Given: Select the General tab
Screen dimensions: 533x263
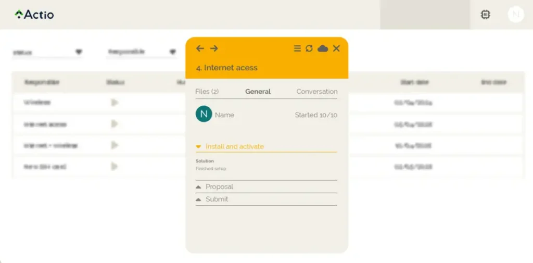Looking at the screenshot, I should (258, 91).
